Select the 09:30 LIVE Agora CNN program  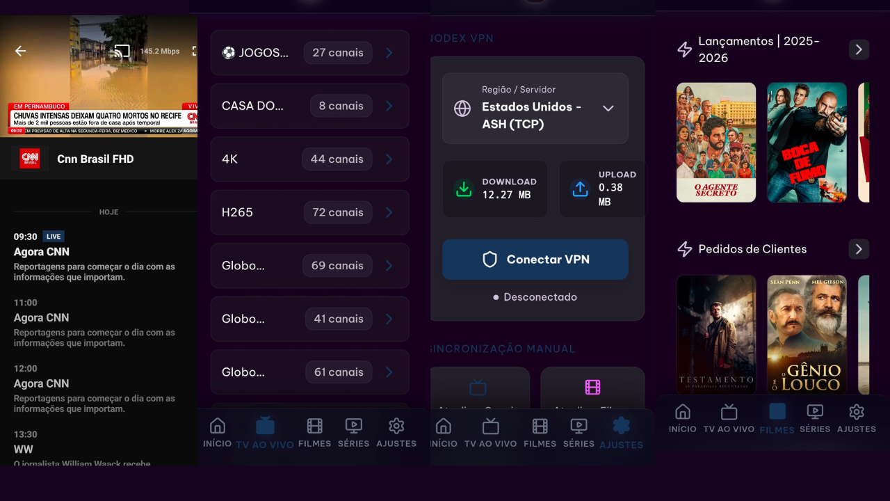point(97,257)
